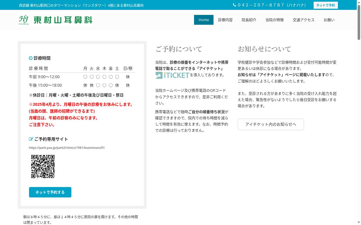Click the 午前 9:00〜12:00 row label

[44, 77]
